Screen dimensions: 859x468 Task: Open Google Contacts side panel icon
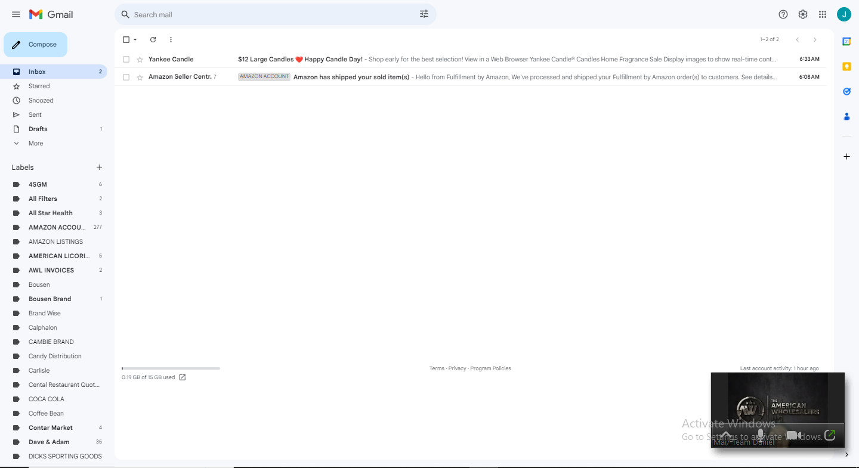coord(846,117)
